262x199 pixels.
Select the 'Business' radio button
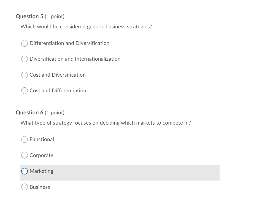tap(24, 187)
